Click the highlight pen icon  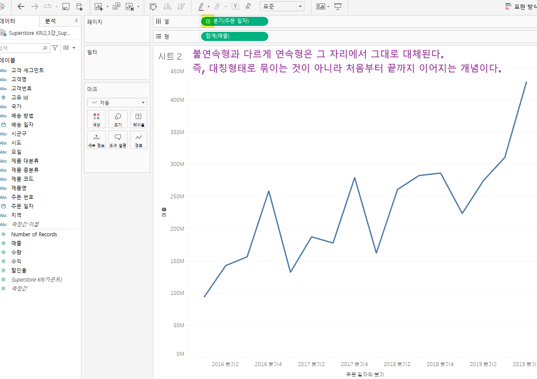coord(201,6)
